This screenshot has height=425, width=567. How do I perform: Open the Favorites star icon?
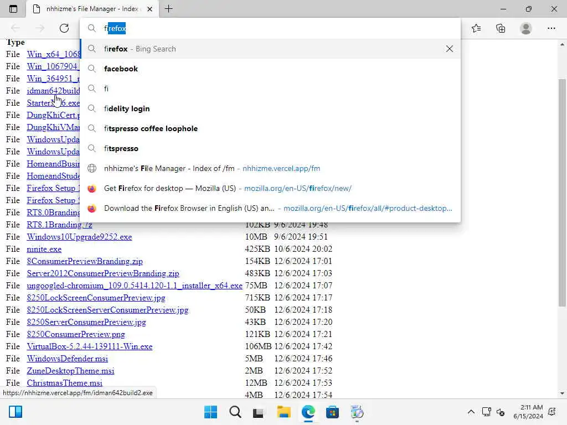[x=476, y=28]
